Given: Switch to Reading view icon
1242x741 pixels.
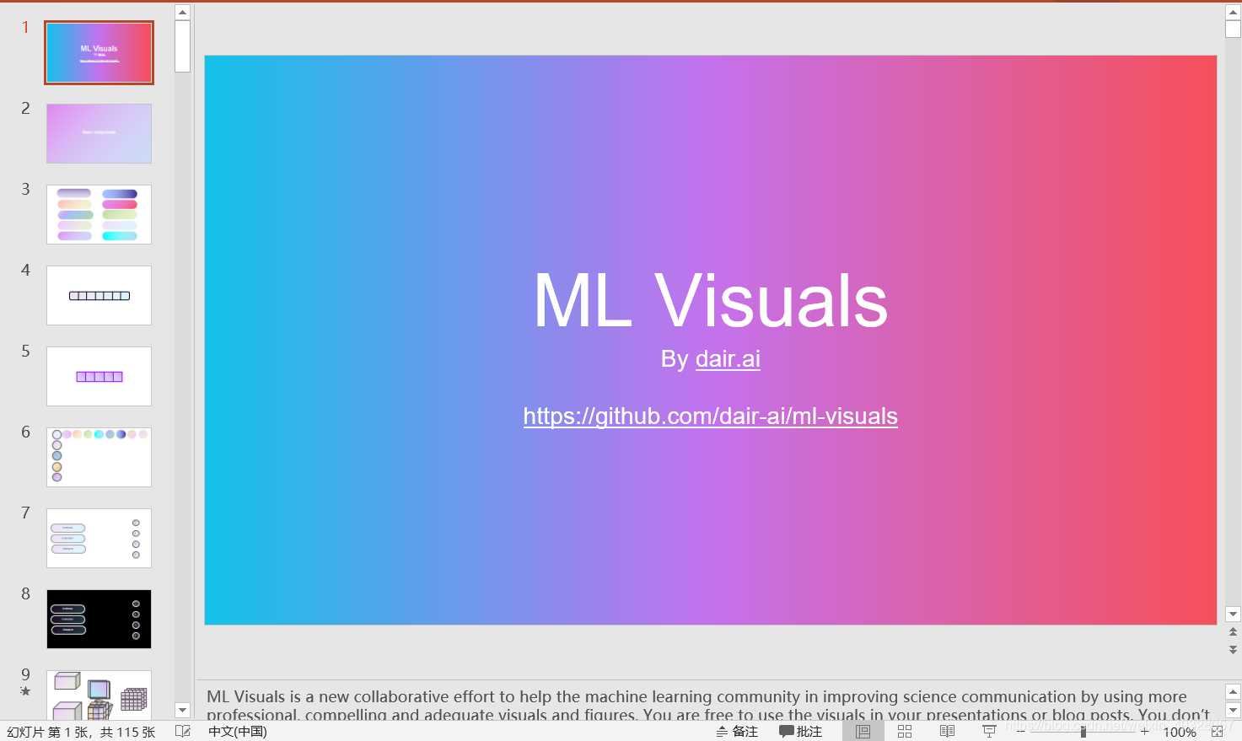Looking at the screenshot, I should coord(947,732).
